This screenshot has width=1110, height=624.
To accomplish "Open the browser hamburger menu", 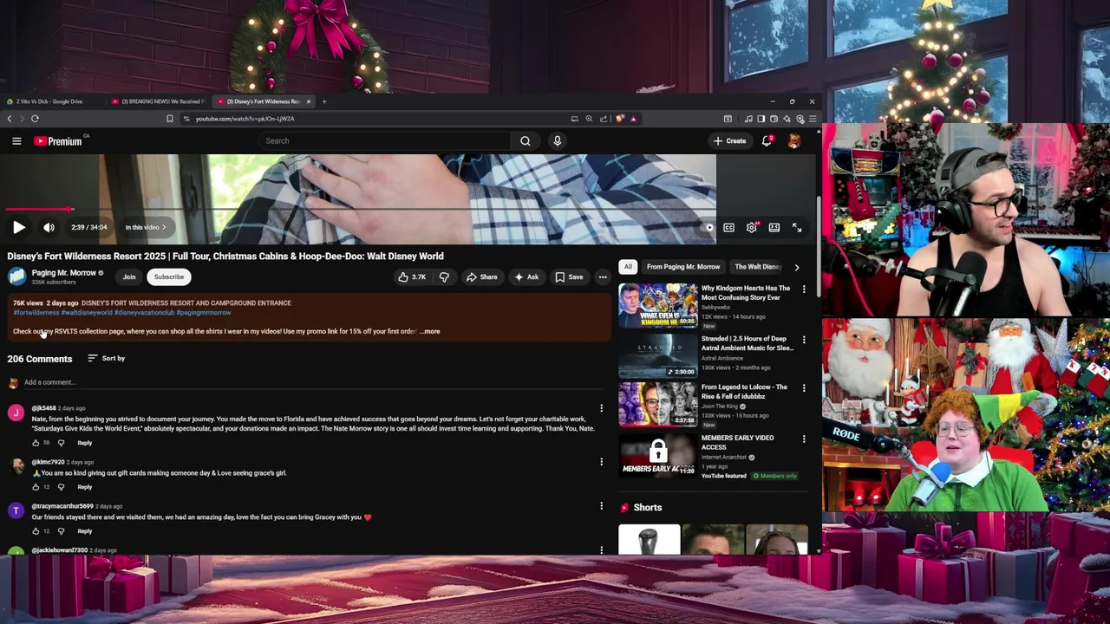I will 813,119.
